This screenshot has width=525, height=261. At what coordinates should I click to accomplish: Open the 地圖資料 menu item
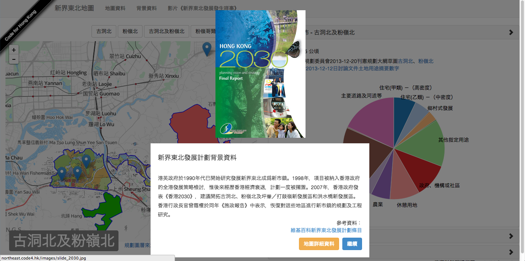(115, 8)
